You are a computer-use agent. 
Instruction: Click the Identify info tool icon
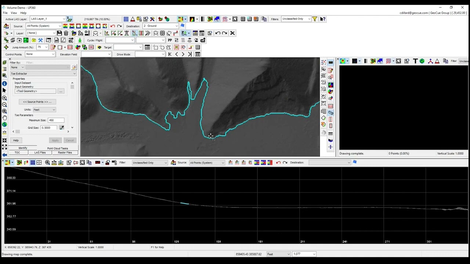coord(4,84)
